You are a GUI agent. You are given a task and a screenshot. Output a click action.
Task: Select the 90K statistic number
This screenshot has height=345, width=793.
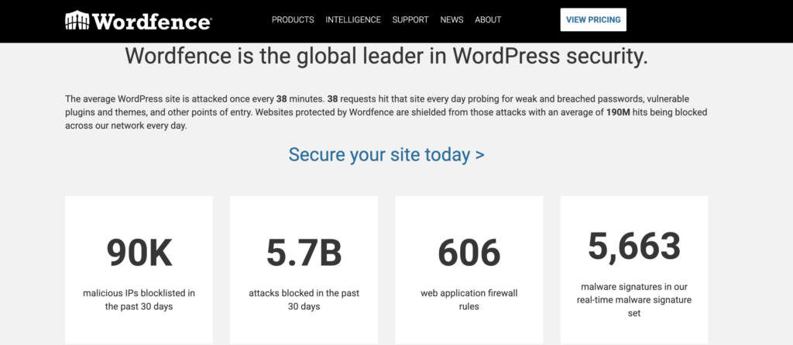(x=139, y=253)
